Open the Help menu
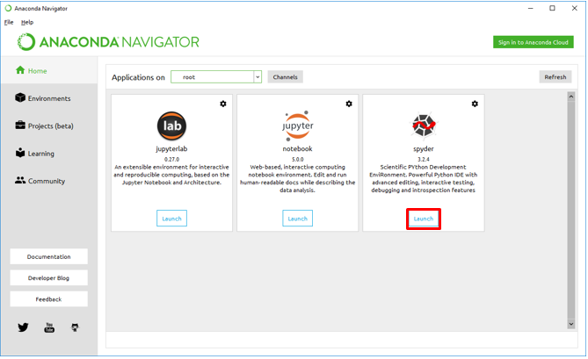588x359 pixels. click(x=27, y=23)
